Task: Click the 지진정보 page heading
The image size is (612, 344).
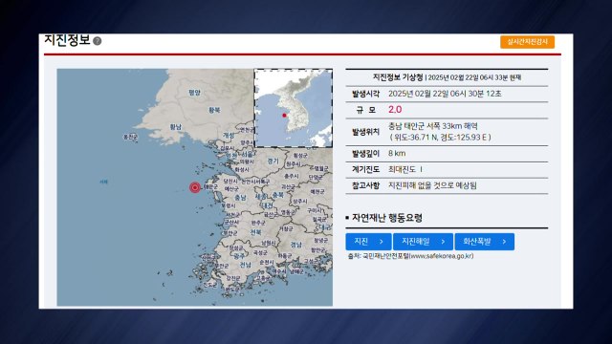Action: click(67, 40)
